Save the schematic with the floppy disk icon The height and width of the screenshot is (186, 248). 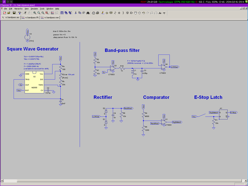14,13
